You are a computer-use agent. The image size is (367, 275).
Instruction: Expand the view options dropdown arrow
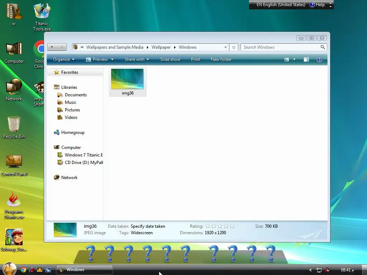pos(295,59)
